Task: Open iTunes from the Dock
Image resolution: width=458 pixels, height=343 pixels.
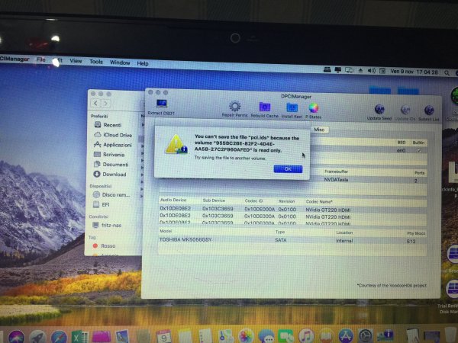Action: point(306,335)
